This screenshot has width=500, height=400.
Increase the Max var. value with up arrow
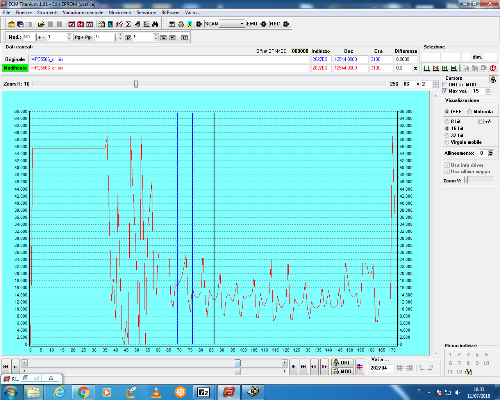pos(488,89)
